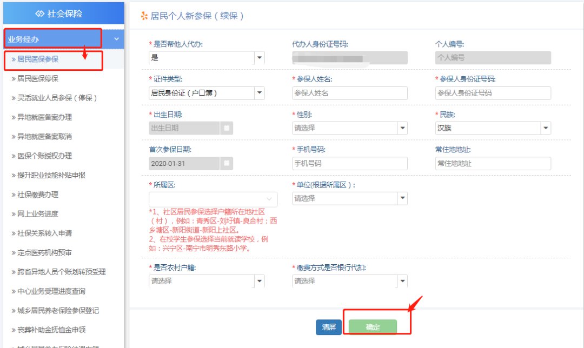Focus the 手机号码 input field
This screenshot has height=348, width=584.
tap(350, 163)
